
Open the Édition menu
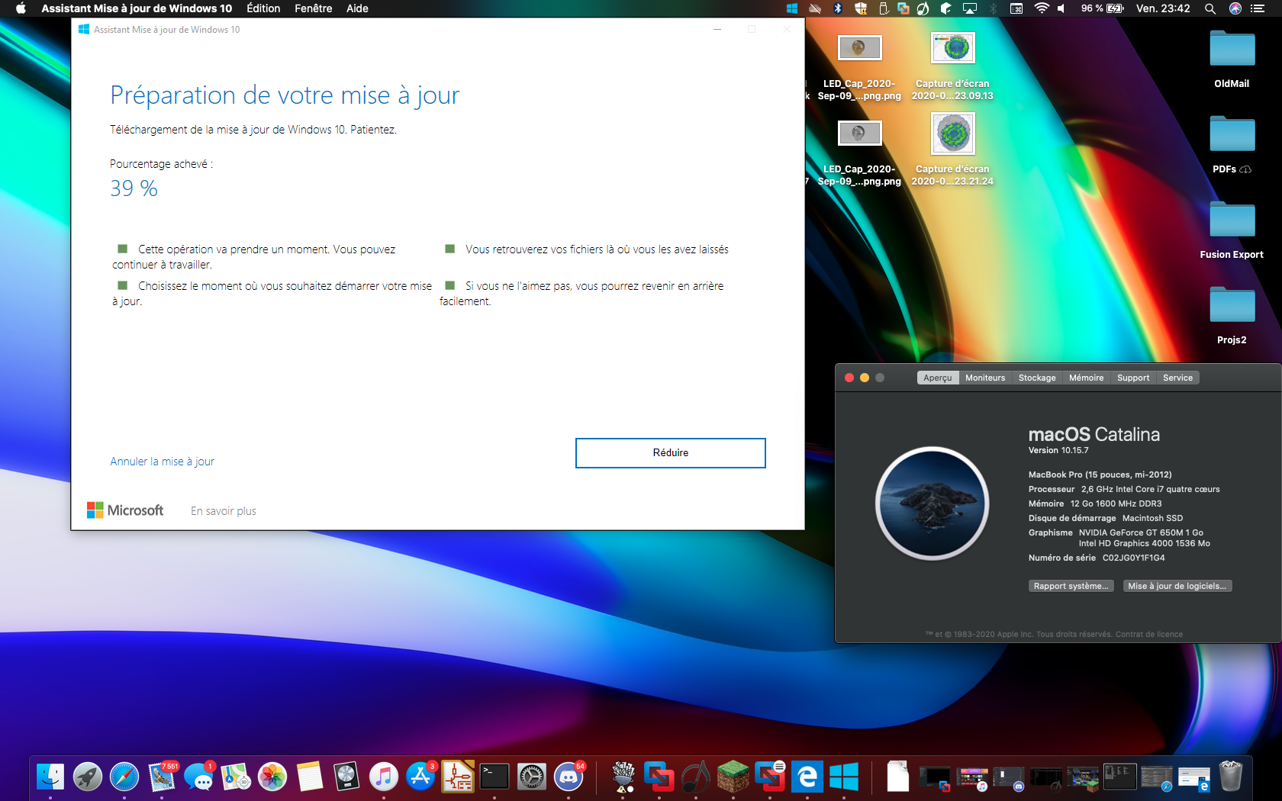[x=263, y=8]
